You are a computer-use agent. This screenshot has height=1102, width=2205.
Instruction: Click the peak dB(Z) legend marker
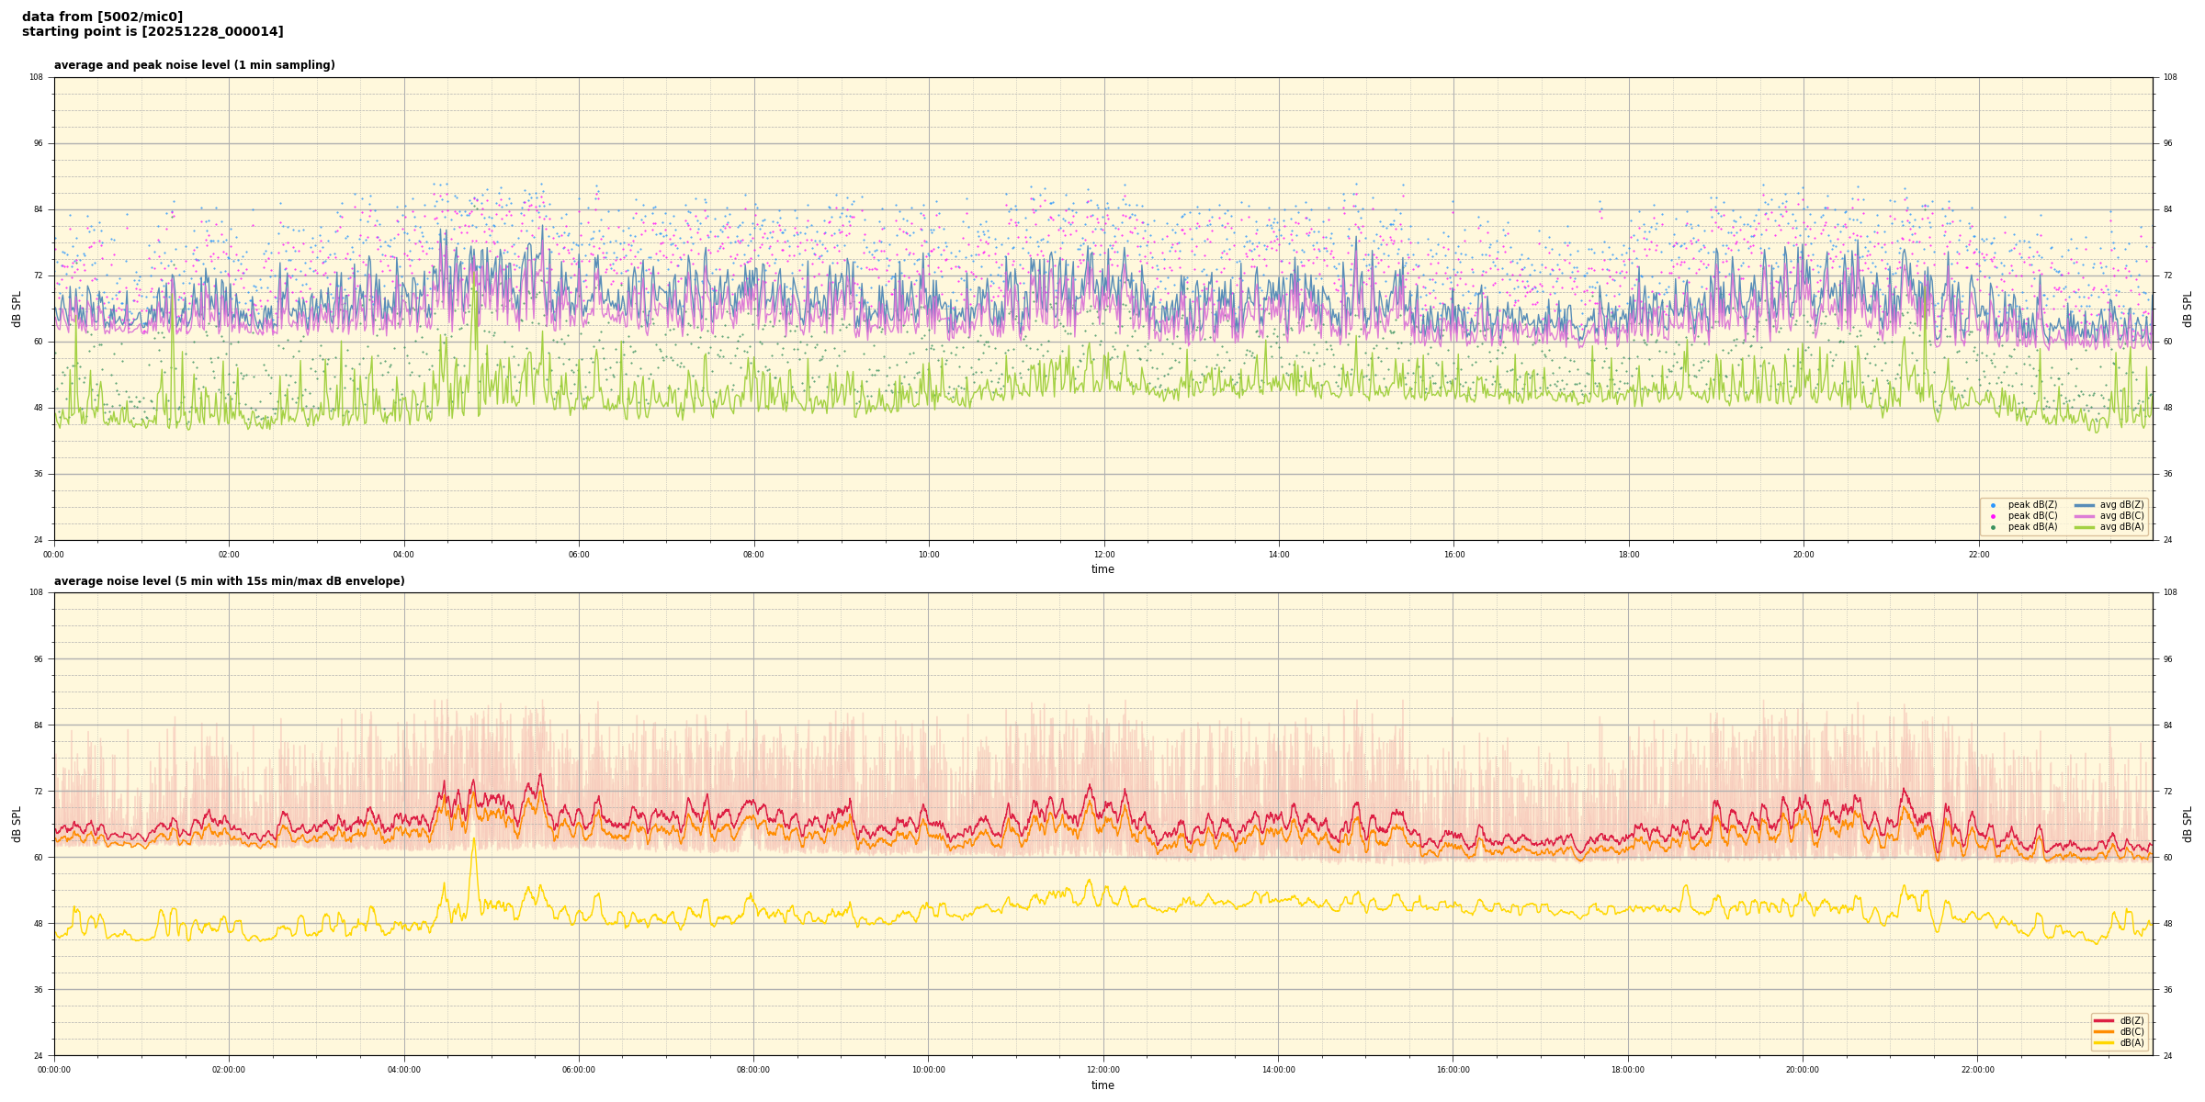1993,505
